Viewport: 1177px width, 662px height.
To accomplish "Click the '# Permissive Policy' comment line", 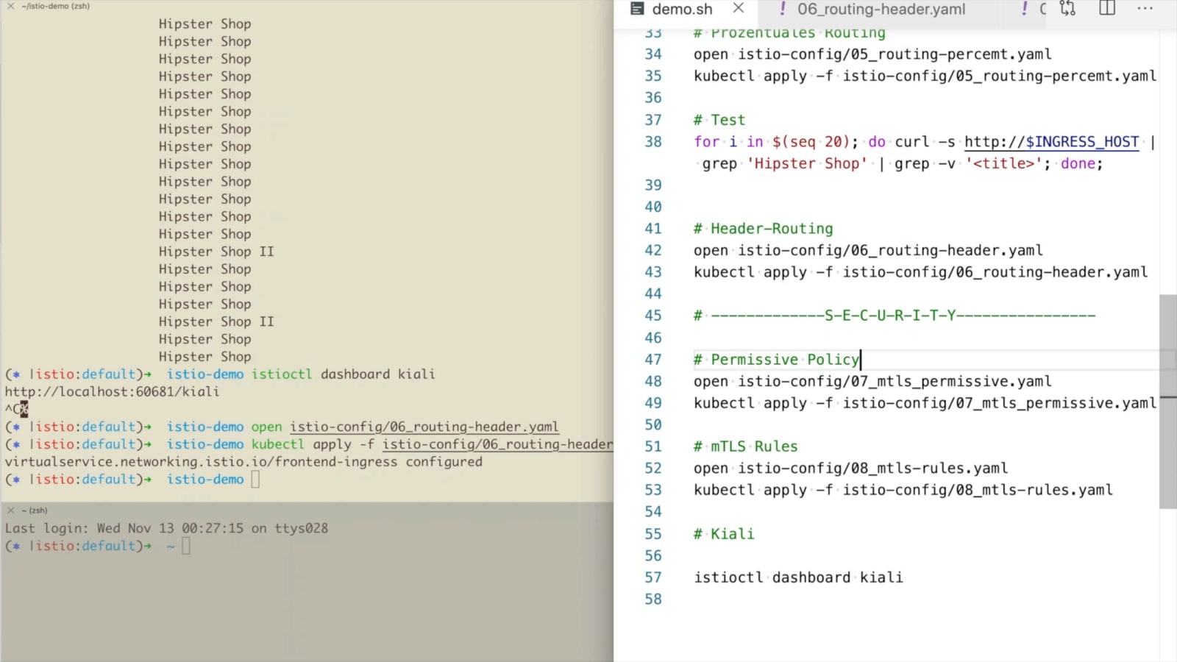I will tap(776, 360).
